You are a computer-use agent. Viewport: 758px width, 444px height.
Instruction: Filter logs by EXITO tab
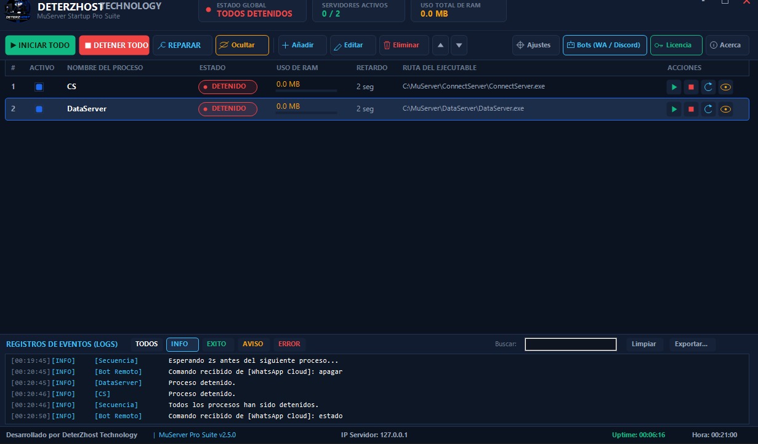click(217, 344)
